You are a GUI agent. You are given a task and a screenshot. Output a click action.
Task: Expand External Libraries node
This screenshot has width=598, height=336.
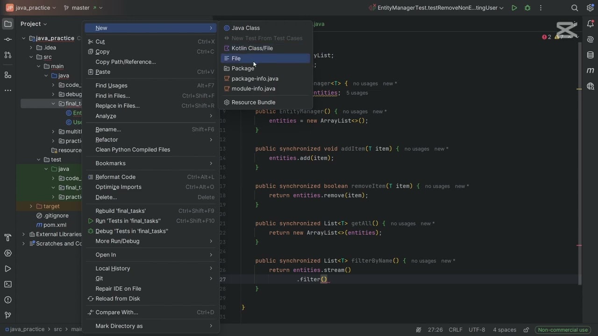24,234
